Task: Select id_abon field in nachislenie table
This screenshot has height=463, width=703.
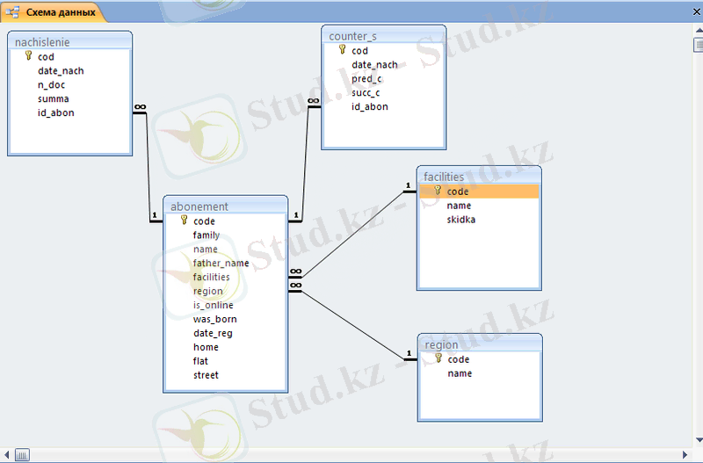Action: [55, 112]
